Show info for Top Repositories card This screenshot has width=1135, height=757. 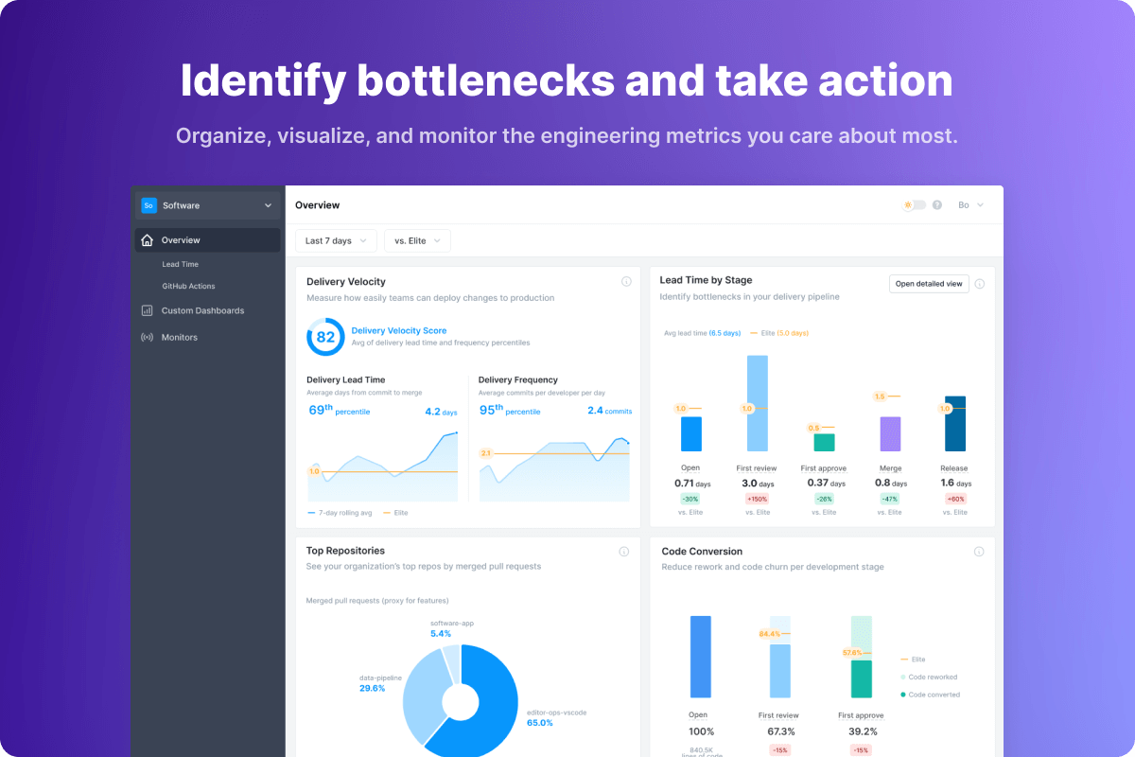pos(624,552)
